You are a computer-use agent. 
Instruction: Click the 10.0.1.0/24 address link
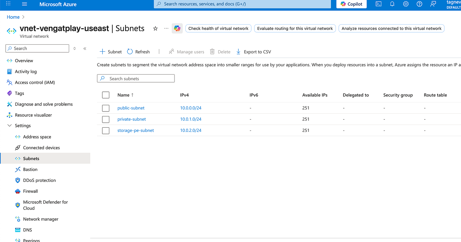click(191, 119)
